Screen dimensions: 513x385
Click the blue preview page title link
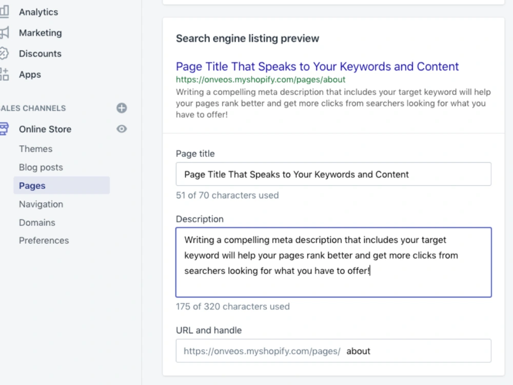pyautogui.click(x=317, y=66)
